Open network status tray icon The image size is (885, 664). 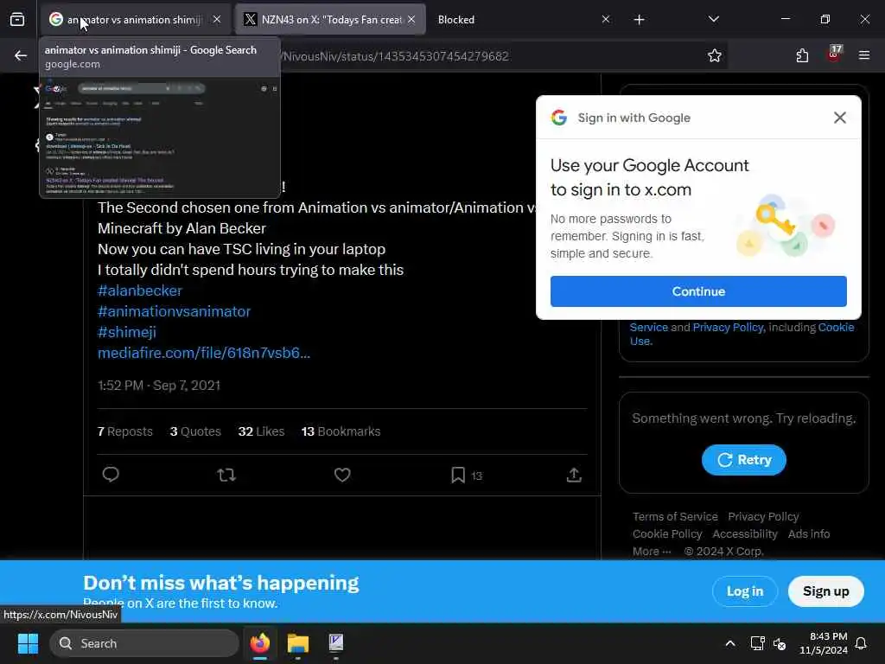(757, 643)
